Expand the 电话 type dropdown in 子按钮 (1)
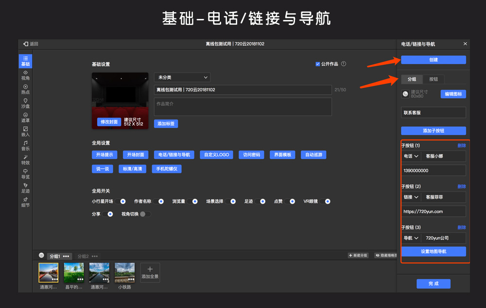 pos(411,156)
